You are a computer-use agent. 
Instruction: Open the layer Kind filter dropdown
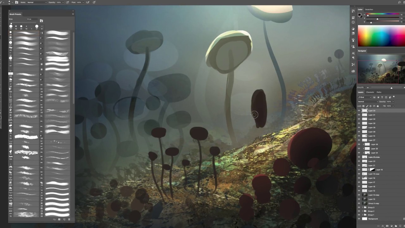[364, 97]
